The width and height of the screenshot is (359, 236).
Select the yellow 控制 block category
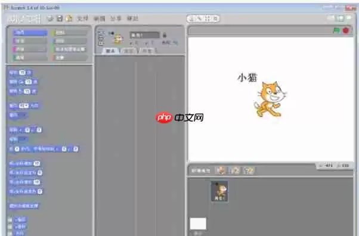[70, 33]
